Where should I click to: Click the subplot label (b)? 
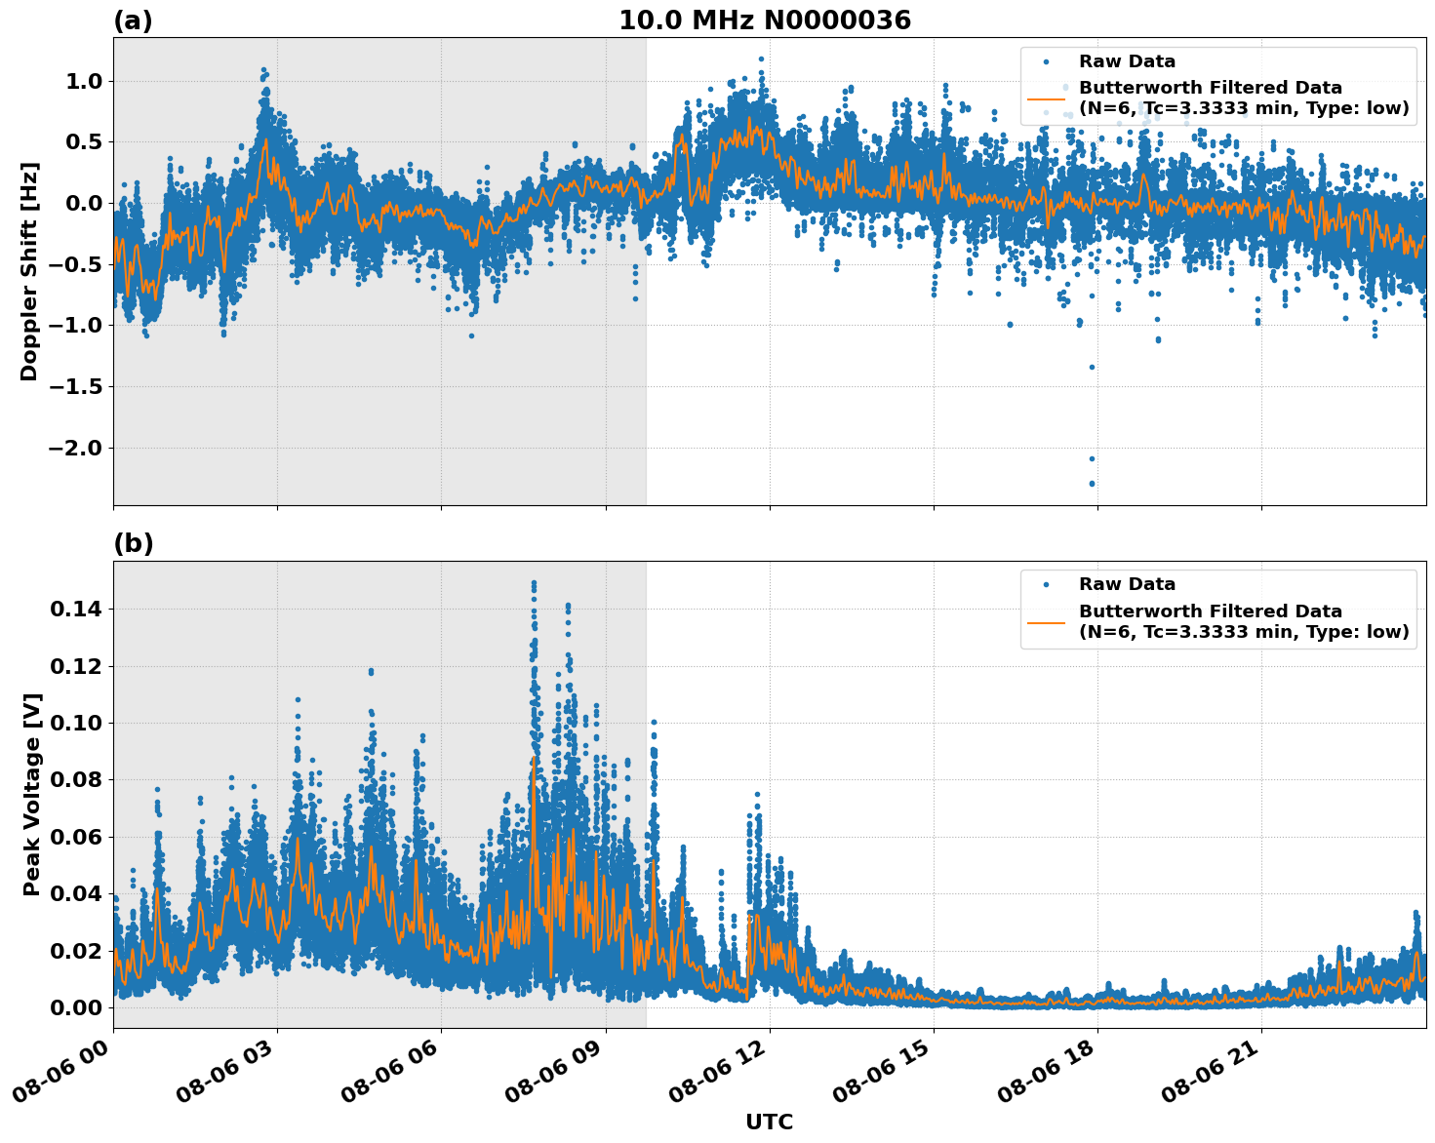pos(133,543)
